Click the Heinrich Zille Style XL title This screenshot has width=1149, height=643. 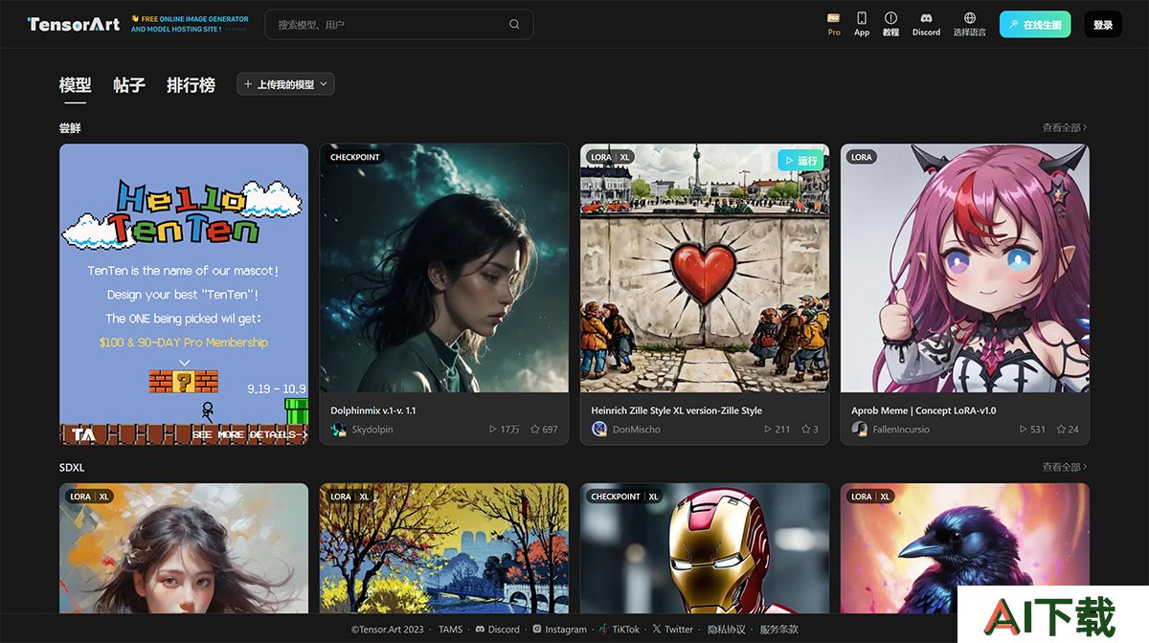676,410
